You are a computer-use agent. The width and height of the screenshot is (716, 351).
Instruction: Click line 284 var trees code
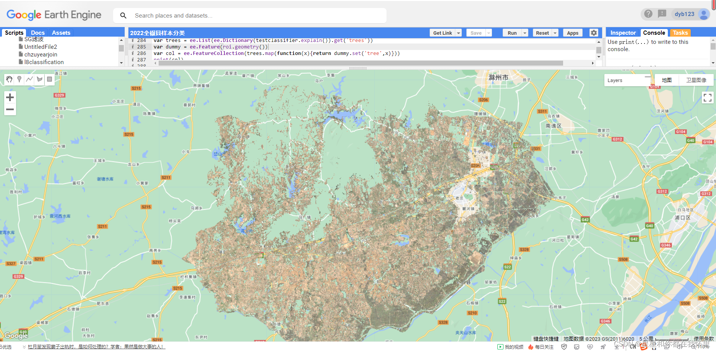(x=263, y=40)
